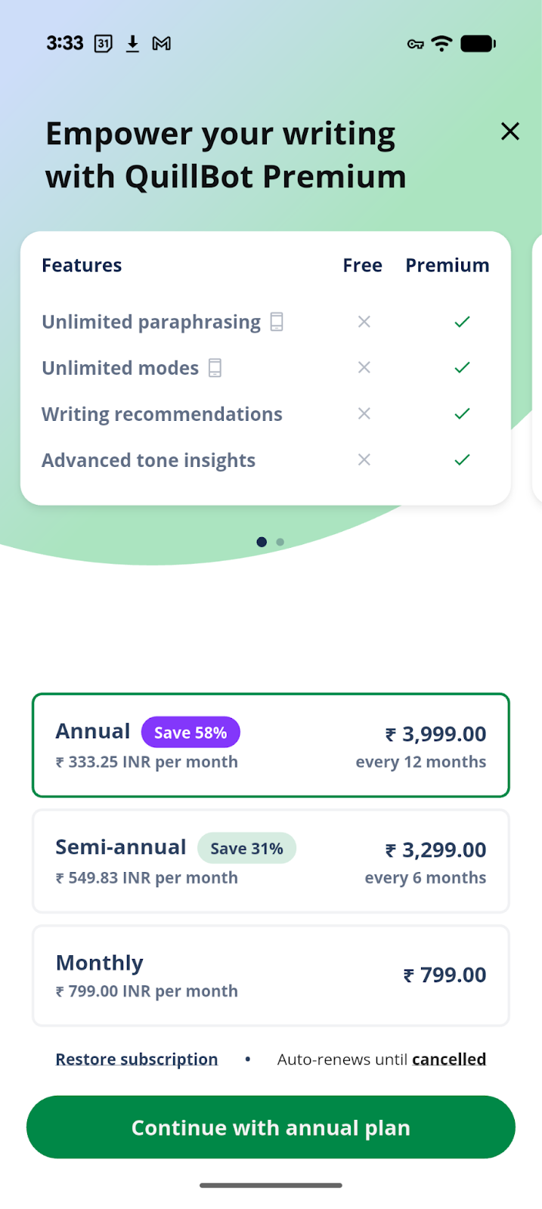Go to the second features page dot
This screenshot has width=542, height=1209.
(280, 542)
